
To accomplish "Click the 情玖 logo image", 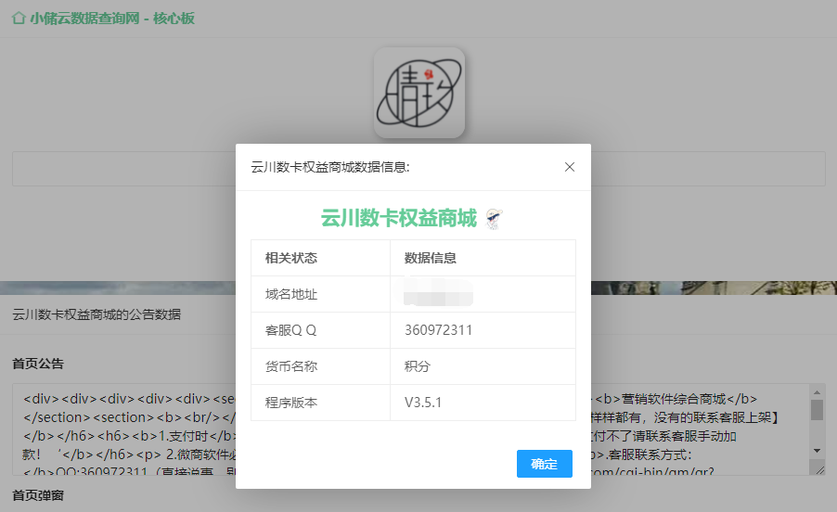I will point(419,93).
